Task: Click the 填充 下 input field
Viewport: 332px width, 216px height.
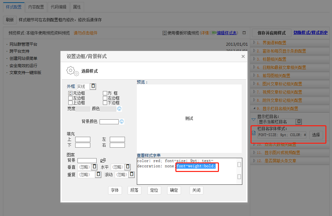Action: [83, 145]
